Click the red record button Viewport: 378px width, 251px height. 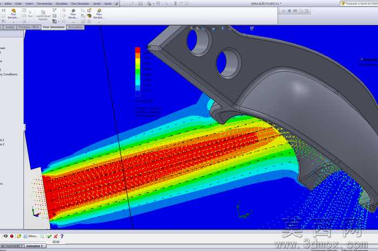tap(11, 236)
